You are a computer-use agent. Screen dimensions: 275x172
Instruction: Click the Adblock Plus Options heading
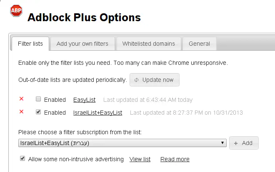84,17
